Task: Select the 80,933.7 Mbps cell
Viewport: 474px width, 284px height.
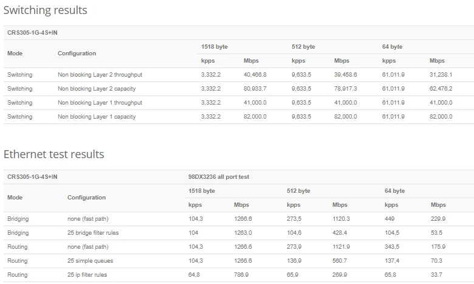Action: point(255,89)
